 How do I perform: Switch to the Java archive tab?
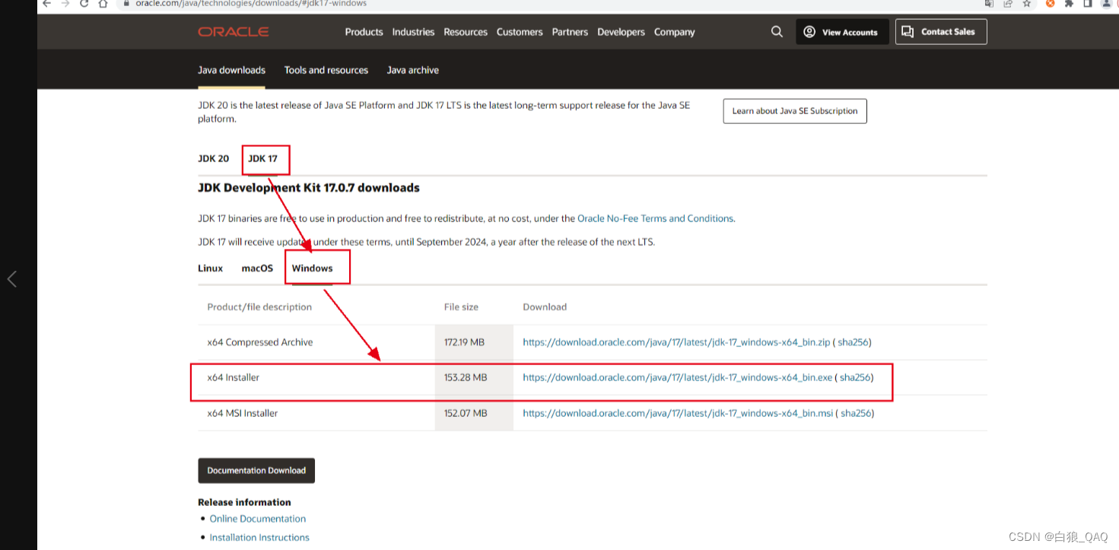click(x=412, y=70)
